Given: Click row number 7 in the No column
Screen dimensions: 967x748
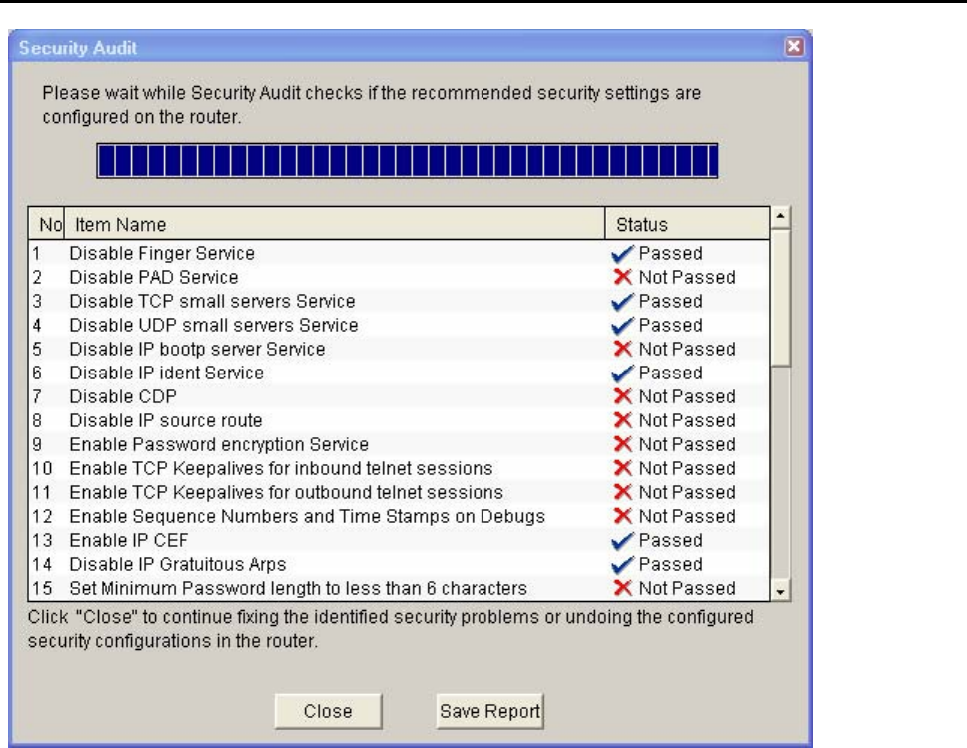Looking at the screenshot, I should point(37,396).
